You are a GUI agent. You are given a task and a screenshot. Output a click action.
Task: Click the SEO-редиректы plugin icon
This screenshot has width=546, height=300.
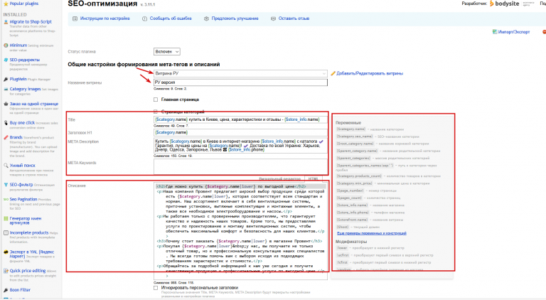coord(6,60)
